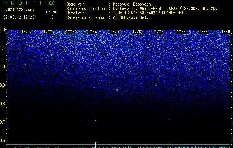Viewport: 233px width, 148px height.
Task: Click the Observer field label
Action: point(75,4)
